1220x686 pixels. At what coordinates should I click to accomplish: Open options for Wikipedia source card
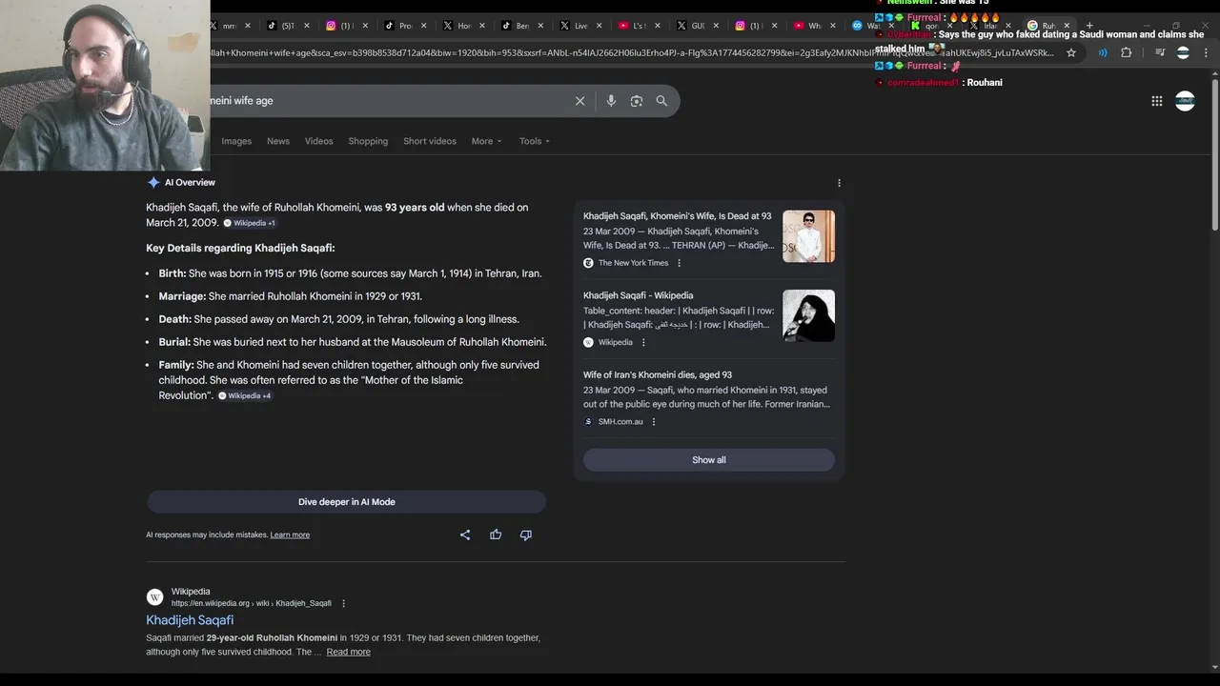click(x=643, y=342)
